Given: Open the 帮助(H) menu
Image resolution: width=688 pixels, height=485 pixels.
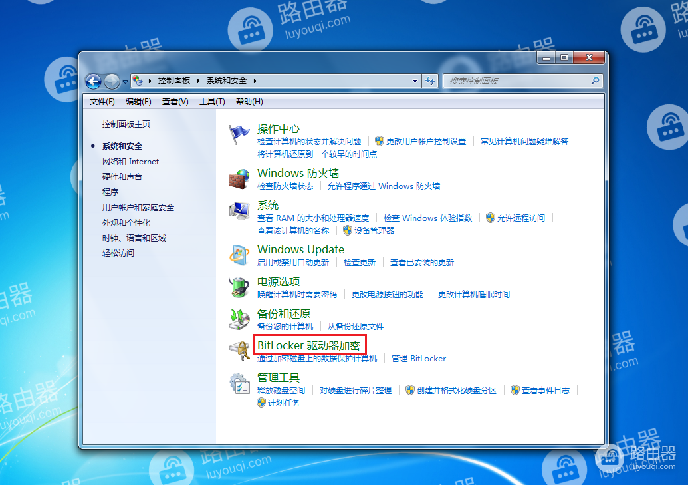Looking at the screenshot, I should point(250,102).
